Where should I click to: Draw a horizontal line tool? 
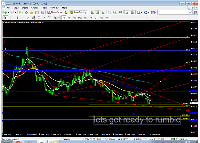tap(23, 18)
